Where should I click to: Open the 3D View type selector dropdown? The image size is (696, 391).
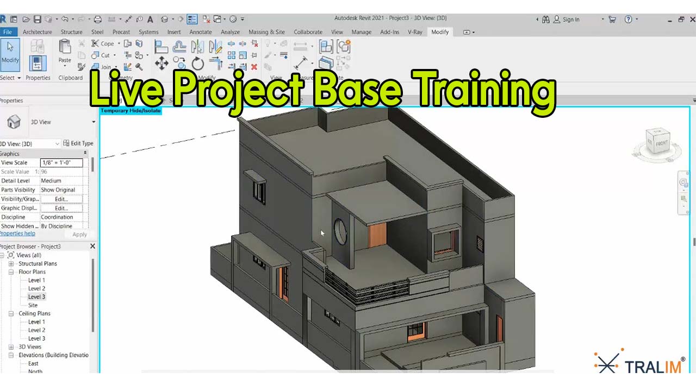[93, 122]
